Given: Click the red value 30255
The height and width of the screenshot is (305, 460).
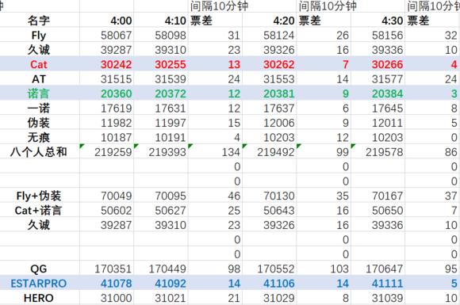Looking at the screenshot, I should [x=161, y=64].
